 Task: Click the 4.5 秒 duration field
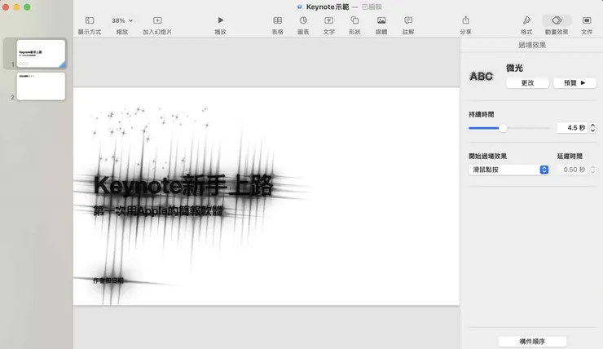(x=572, y=128)
